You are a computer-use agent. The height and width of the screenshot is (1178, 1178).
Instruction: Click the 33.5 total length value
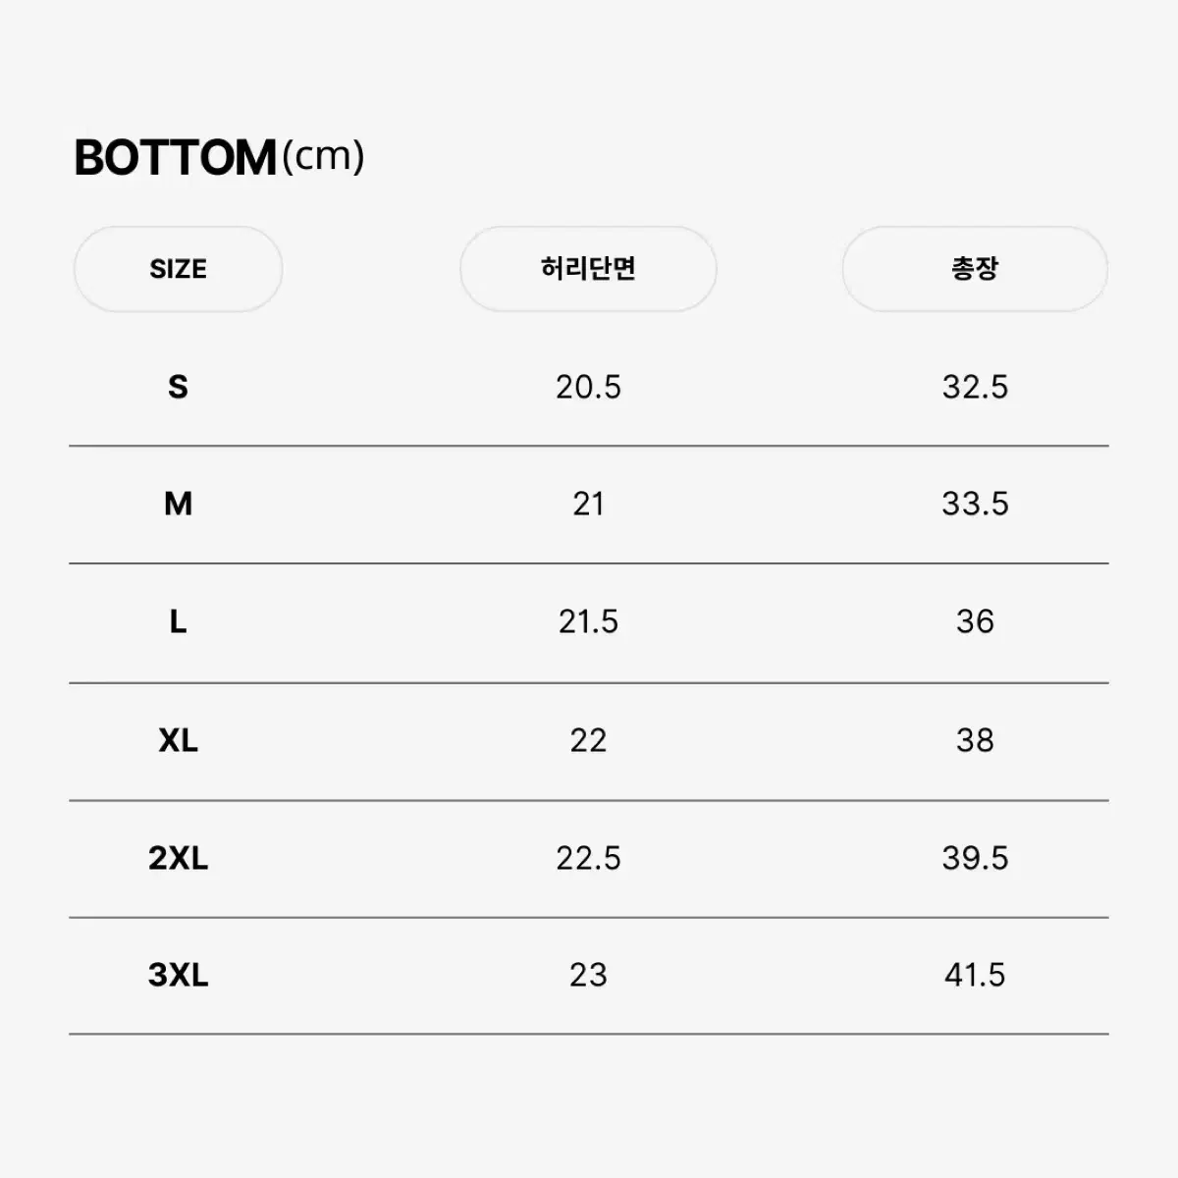(x=975, y=504)
